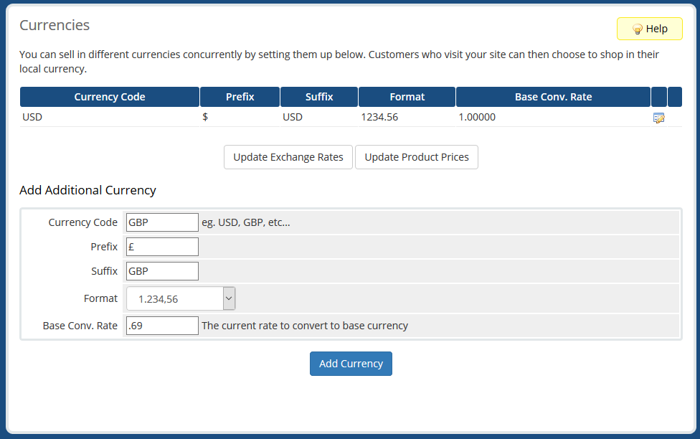Focus the Currency Code field containing GBP
The height and width of the screenshot is (439, 700).
(x=162, y=222)
